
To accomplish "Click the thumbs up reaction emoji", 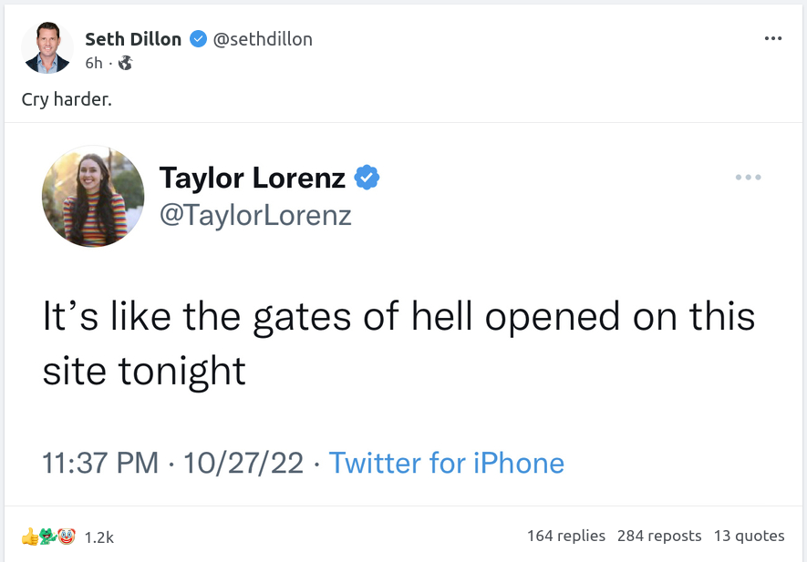I will coord(30,536).
